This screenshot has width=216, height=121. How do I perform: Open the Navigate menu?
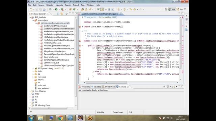click(x=59, y=5)
